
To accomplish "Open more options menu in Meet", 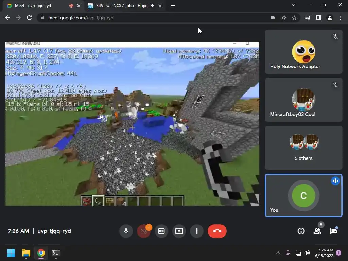I will (x=197, y=231).
